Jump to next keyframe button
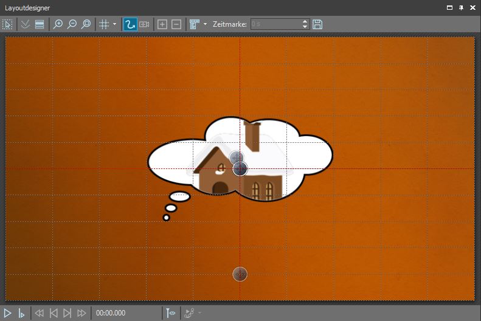 pos(67,313)
